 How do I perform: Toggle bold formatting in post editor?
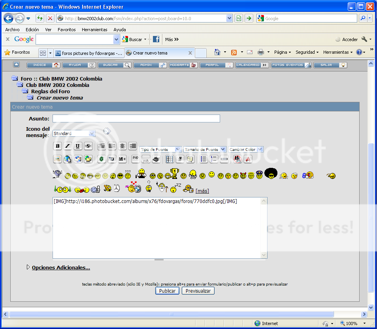tap(58, 146)
